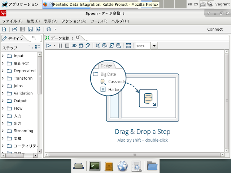The image size is (231, 173).
Task: Select the Output folder row
Action: [x=19, y=101]
